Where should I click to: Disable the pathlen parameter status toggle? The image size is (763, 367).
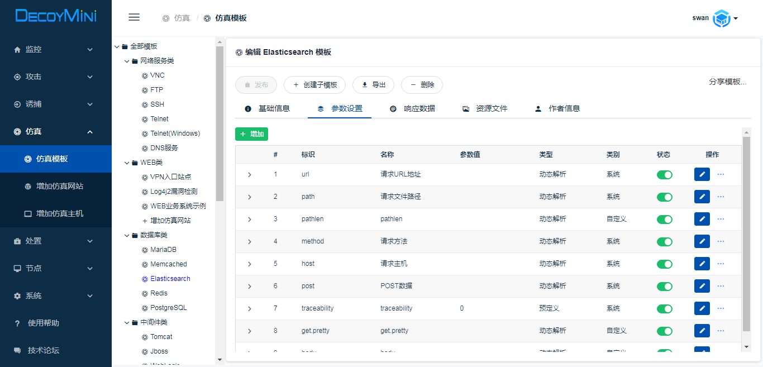(x=664, y=220)
